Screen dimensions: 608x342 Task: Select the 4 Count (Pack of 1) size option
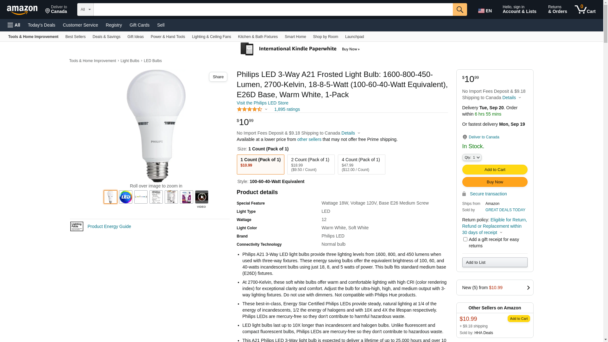(361, 164)
